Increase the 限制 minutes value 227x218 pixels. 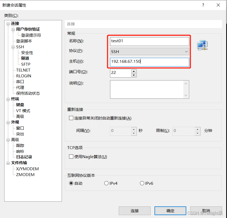(x=198, y=129)
